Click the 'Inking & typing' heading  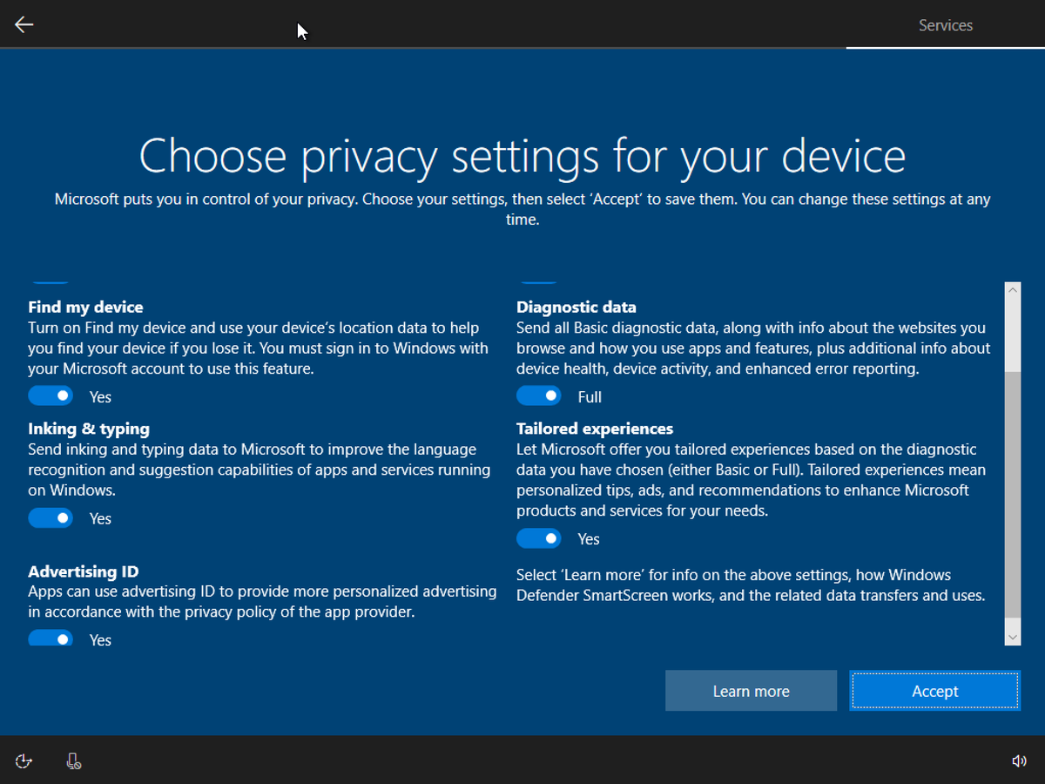pos(89,429)
